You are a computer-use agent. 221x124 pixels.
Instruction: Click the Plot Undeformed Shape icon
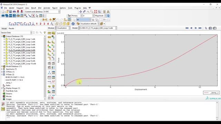pyautogui.click(x=49, y=42)
